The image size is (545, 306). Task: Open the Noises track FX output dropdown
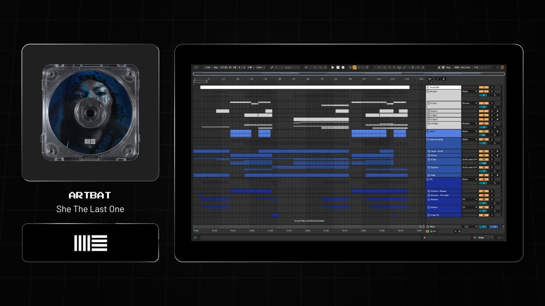coord(470,199)
